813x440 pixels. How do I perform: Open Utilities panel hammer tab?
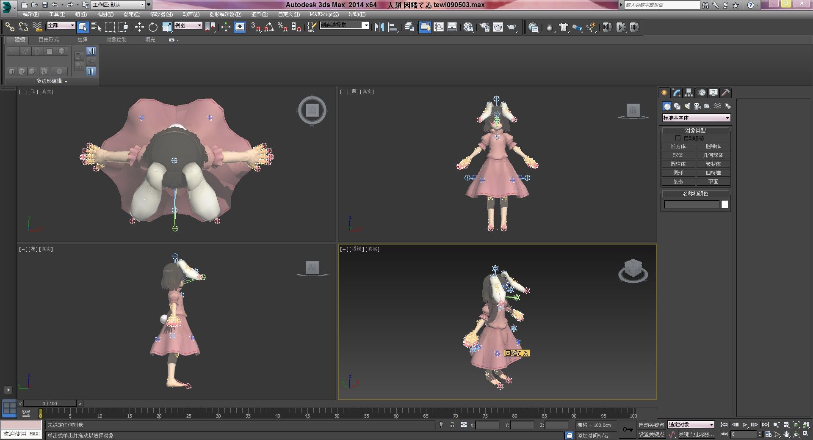(x=726, y=93)
